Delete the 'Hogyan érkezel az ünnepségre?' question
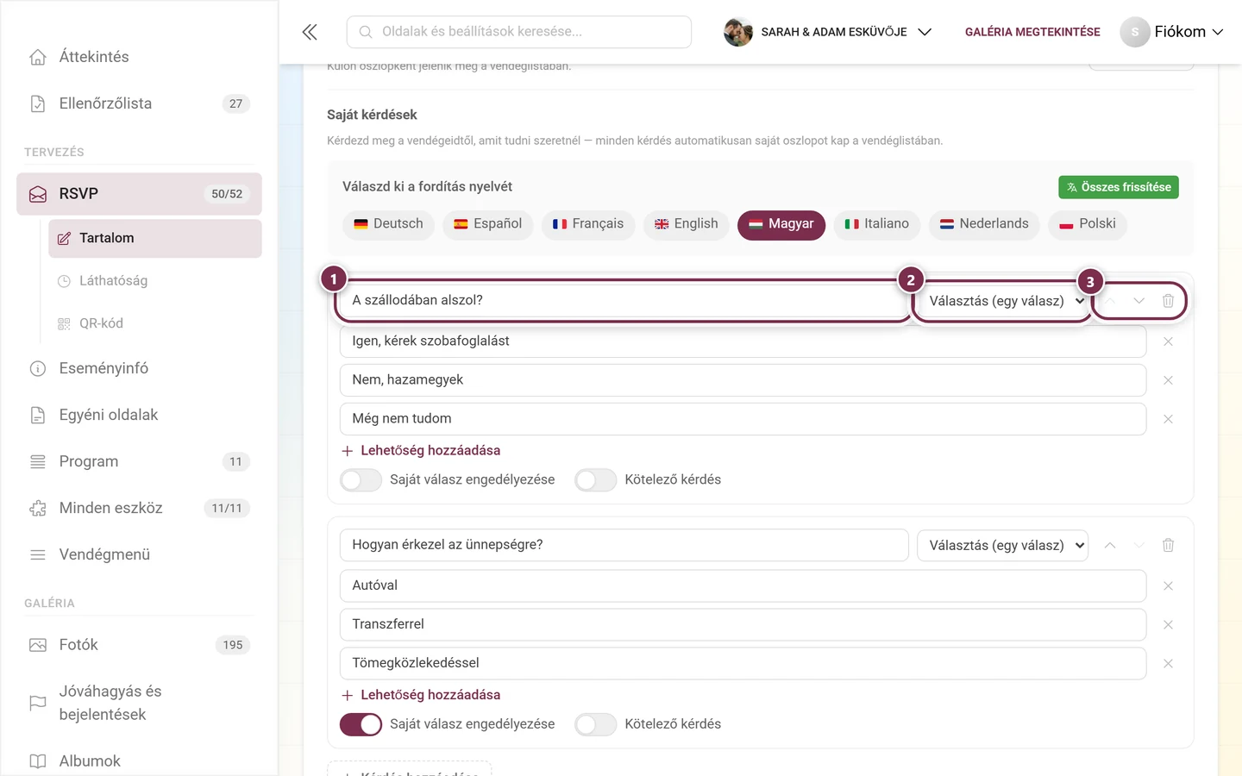Image resolution: width=1242 pixels, height=776 pixels. 1168,545
